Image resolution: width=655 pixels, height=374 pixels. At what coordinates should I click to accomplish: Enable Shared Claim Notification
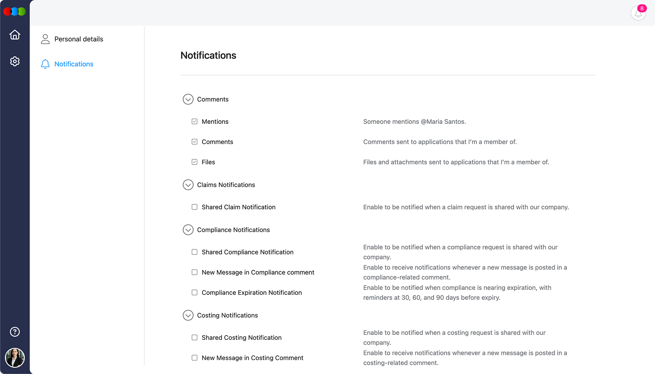tap(194, 207)
